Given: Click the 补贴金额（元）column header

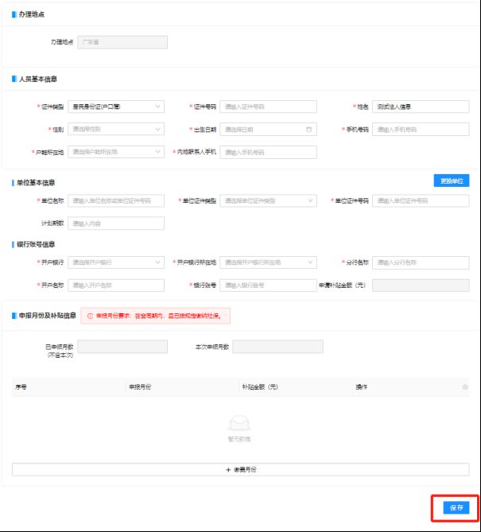Looking at the screenshot, I should click(x=260, y=386).
